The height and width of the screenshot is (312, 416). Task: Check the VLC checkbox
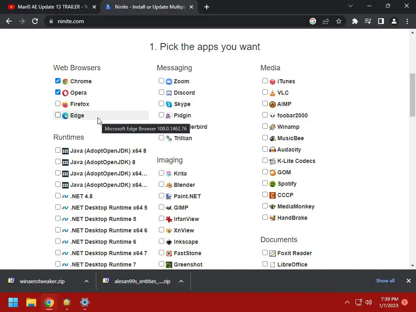(x=265, y=92)
